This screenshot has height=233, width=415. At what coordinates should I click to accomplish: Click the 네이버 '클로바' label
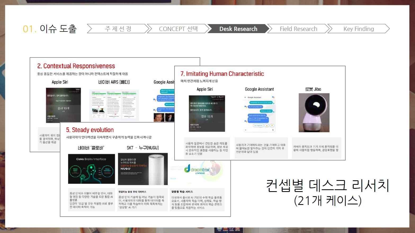coord(91,148)
